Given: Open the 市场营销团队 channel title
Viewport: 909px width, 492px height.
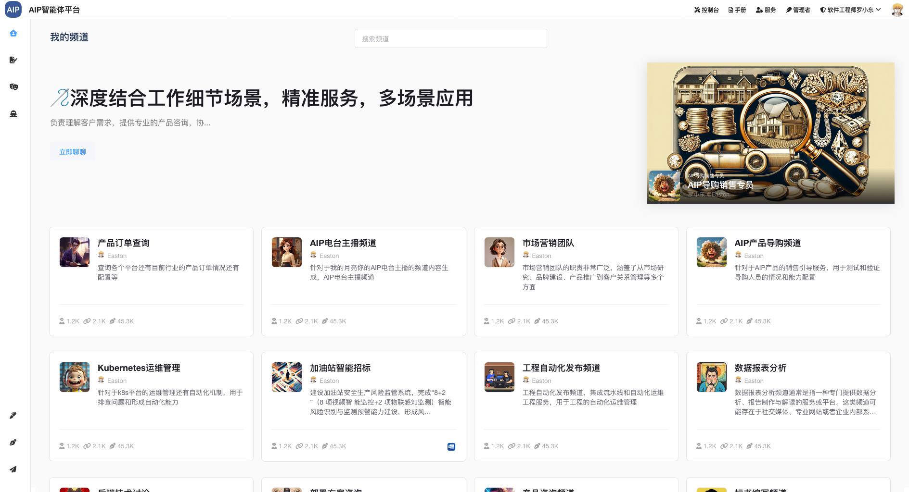Looking at the screenshot, I should click(549, 243).
